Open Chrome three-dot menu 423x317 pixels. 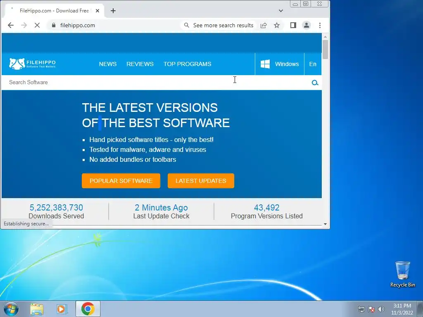pyautogui.click(x=320, y=25)
